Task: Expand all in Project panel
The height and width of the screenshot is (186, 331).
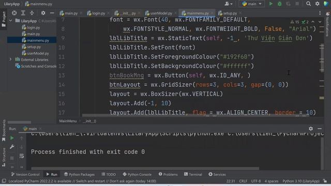Action: 23,13
